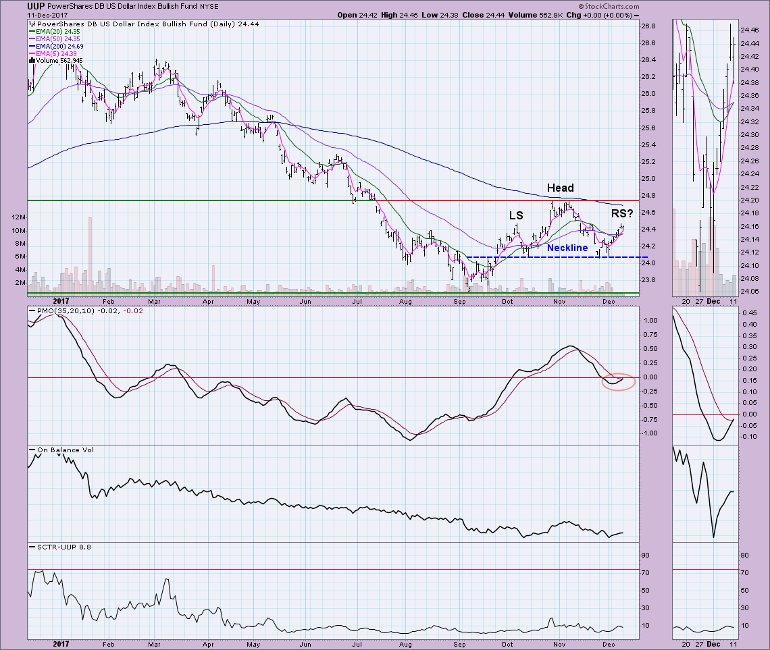
Task: Click the Close 24.44 value in header
Action: pos(484,15)
